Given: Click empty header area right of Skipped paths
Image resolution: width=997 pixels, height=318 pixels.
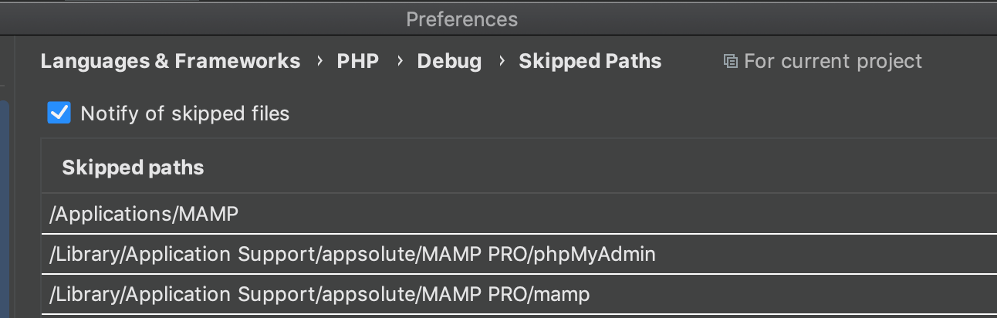Looking at the screenshot, I should (x=602, y=167).
